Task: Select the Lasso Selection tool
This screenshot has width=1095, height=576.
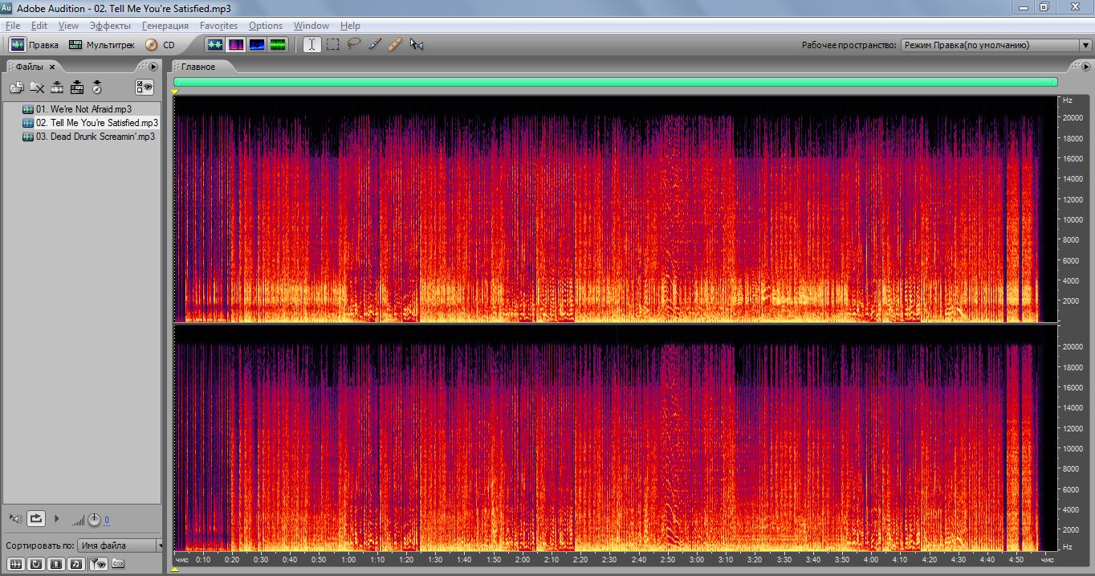Action: pyautogui.click(x=353, y=45)
